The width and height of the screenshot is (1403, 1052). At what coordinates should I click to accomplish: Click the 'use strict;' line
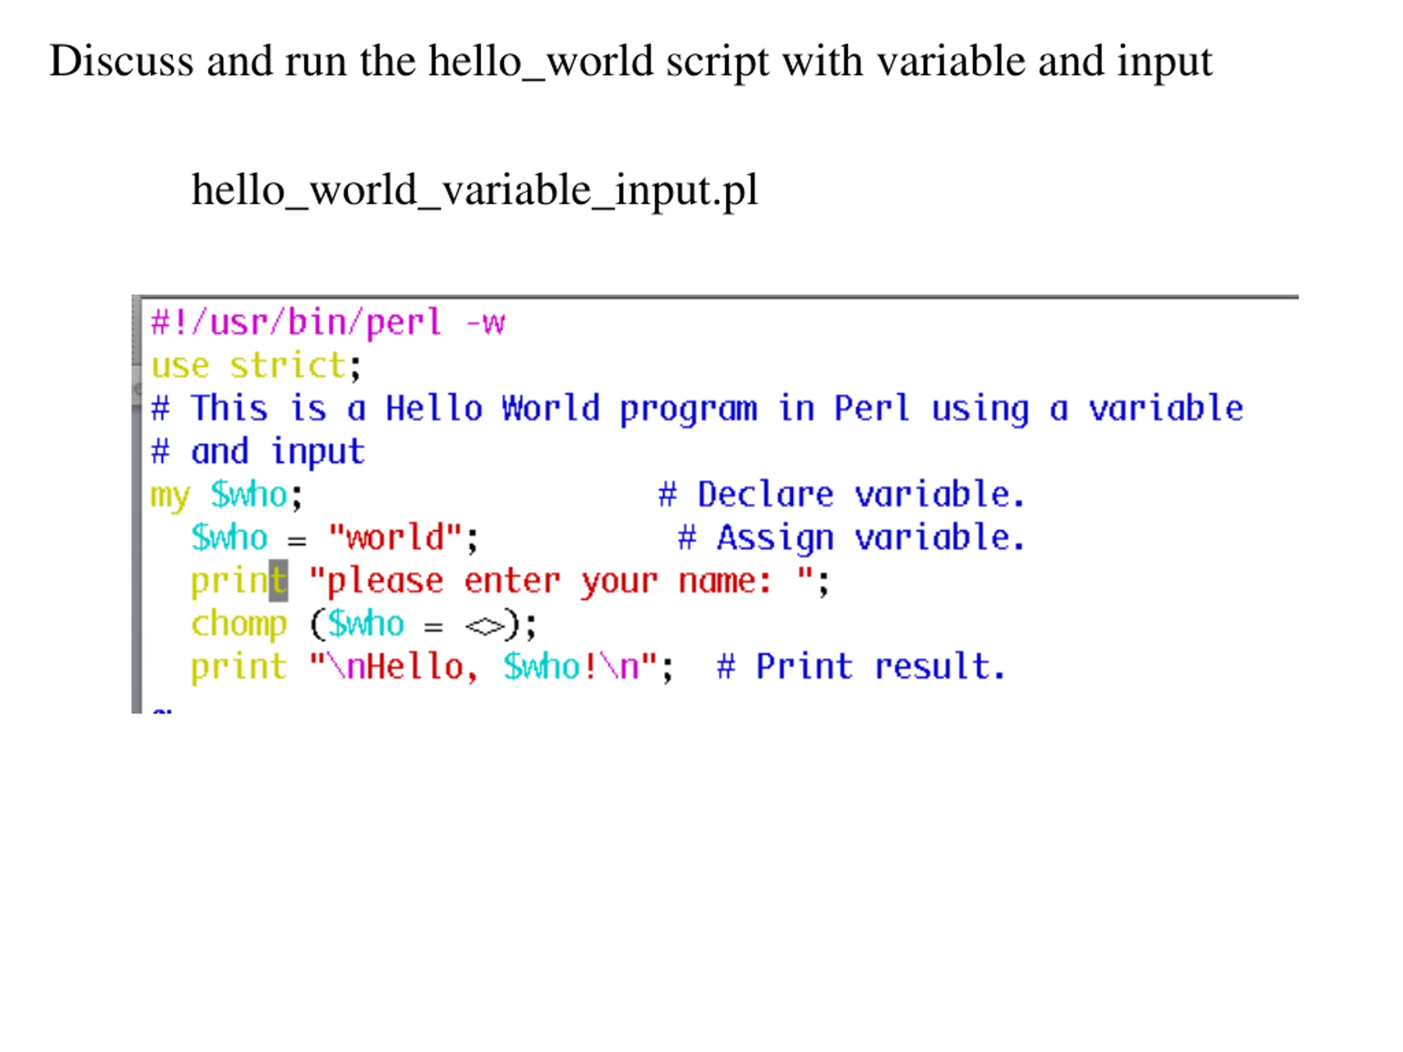coord(256,366)
